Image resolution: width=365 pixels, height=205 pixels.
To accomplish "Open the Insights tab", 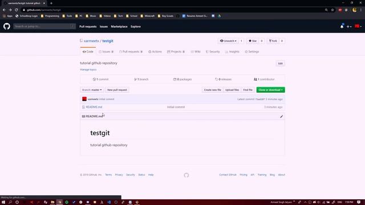I will [232, 52].
